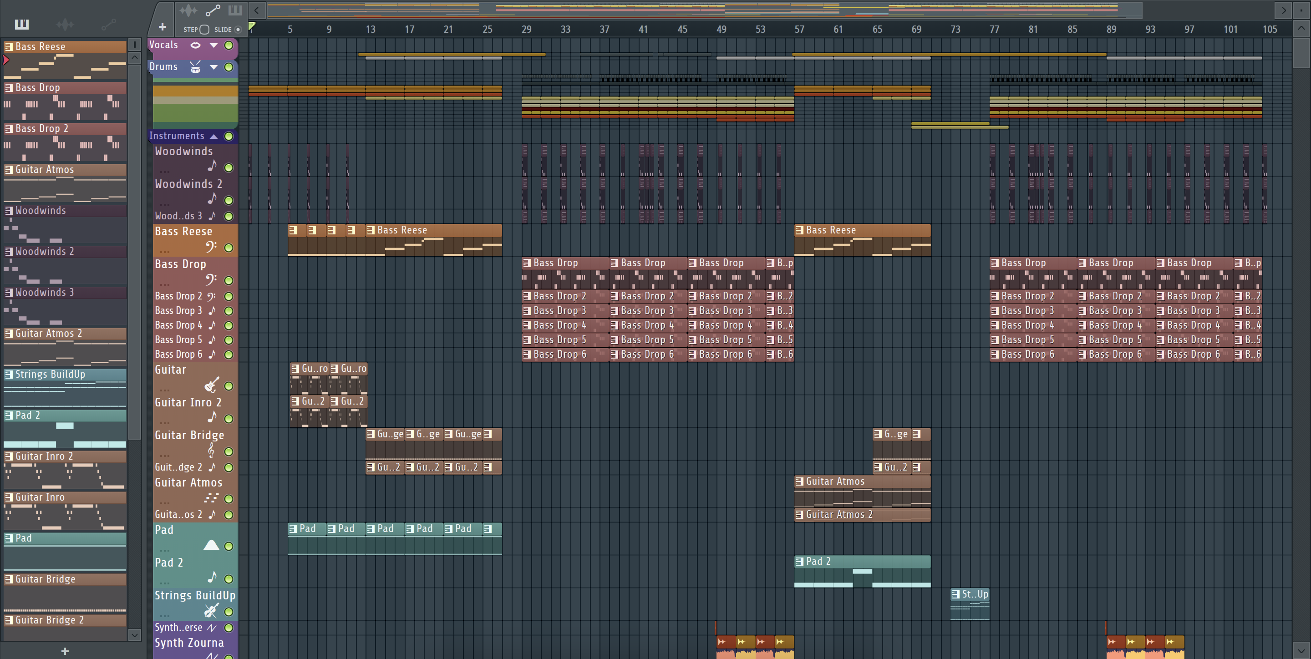
Task: Click the Wood..ds 3 track name
Action: click(x=178, y=216)
